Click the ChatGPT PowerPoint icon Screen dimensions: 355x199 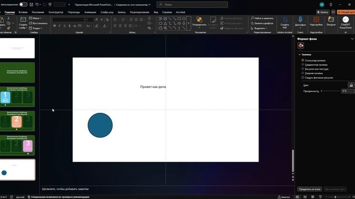coord(346,20)
